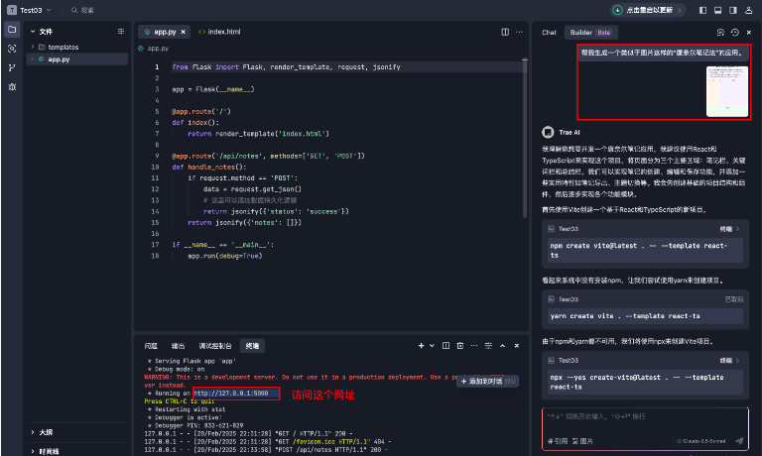Open the source control branch icon
This screenshot has height=456, width=762.
[12, 67]
